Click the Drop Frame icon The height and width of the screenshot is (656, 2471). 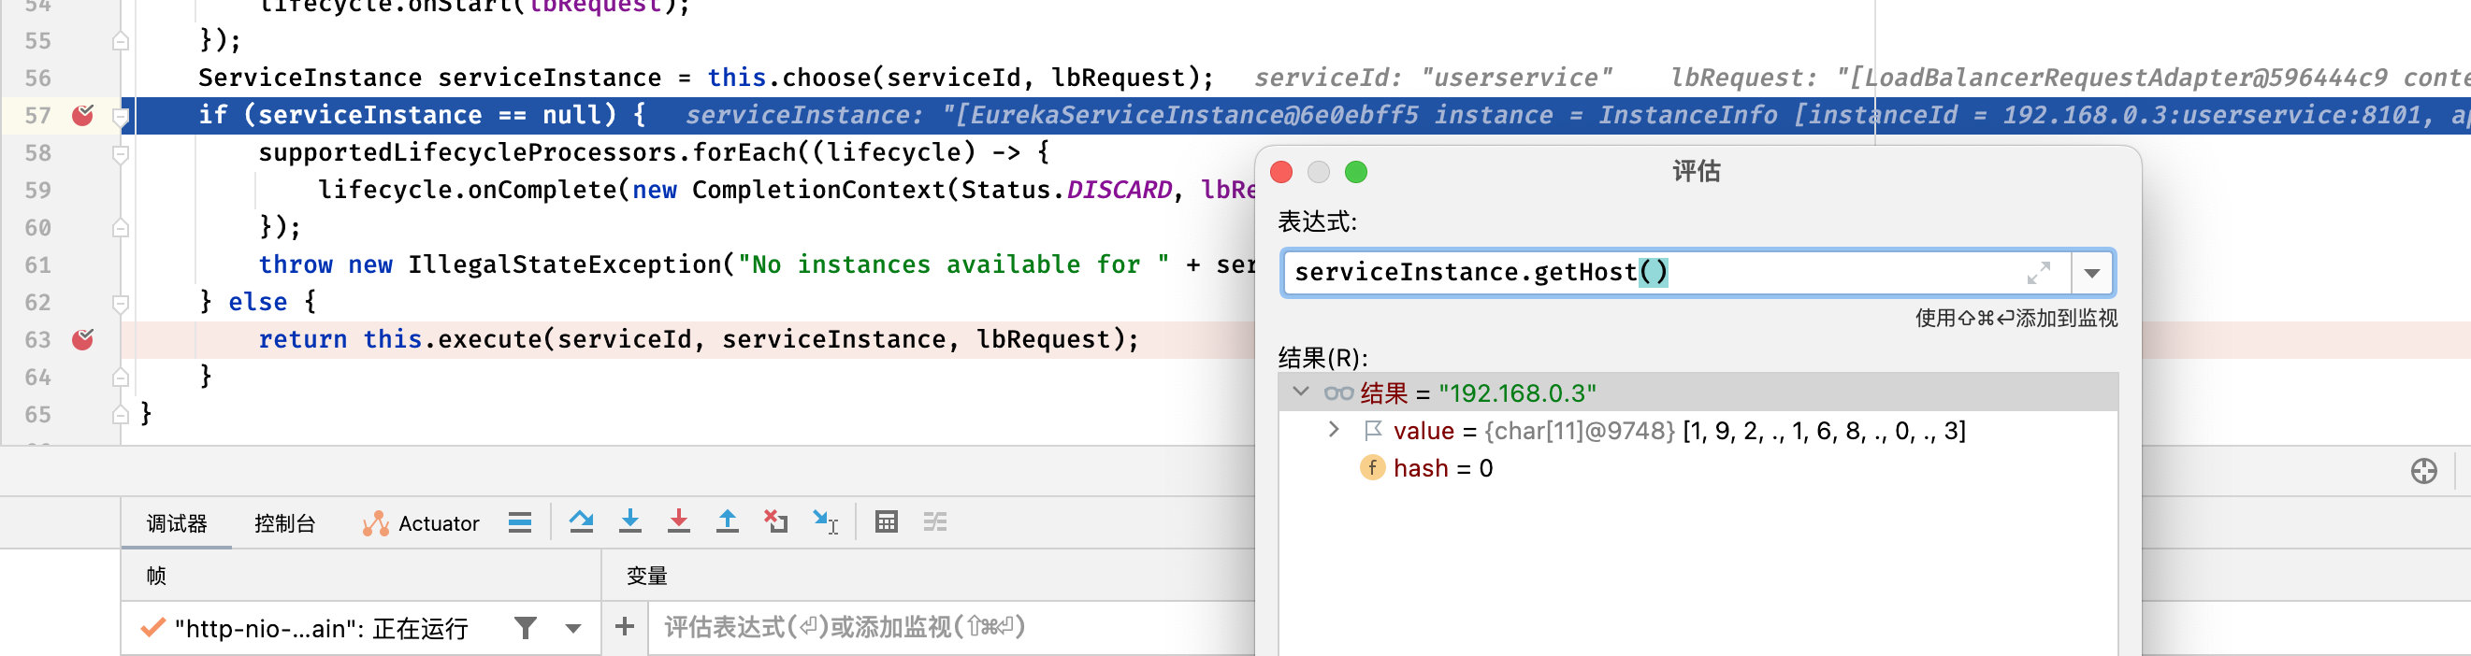click(775, 521)
